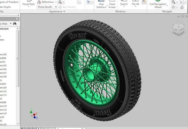Click the new window icon beside Tile All

click(144, 2)
